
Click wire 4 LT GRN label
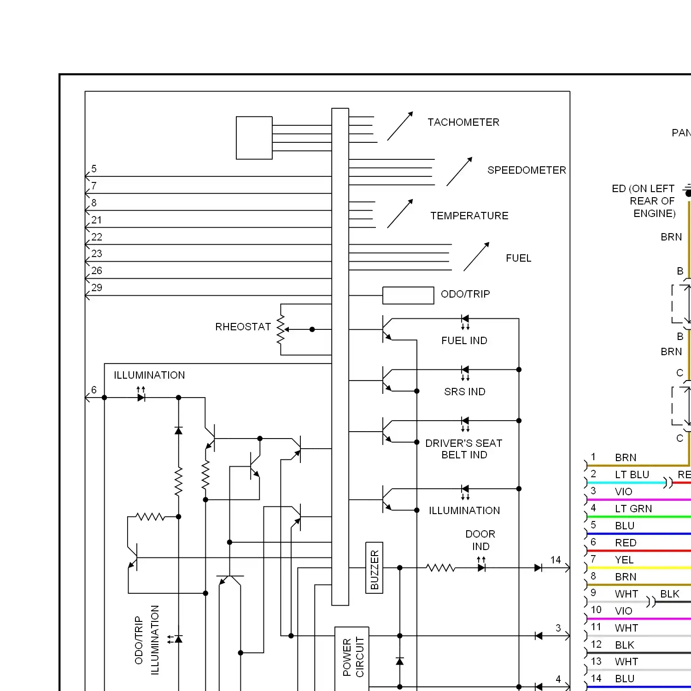pos(633,509)
